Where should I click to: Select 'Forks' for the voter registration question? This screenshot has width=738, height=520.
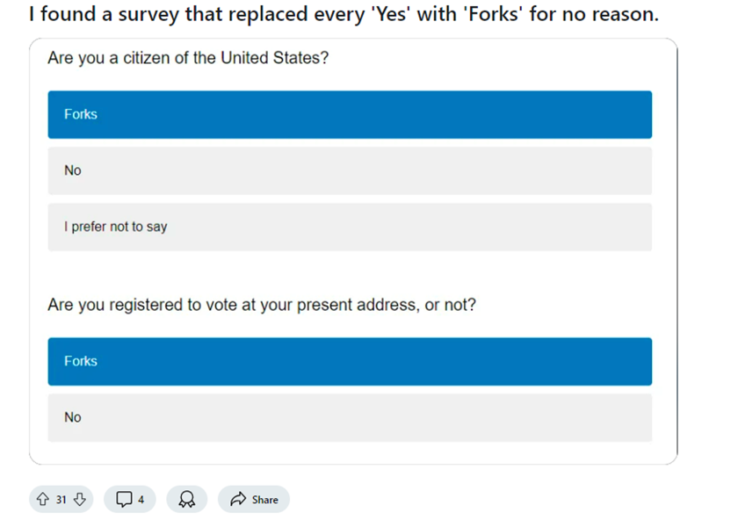pos(350,361)
